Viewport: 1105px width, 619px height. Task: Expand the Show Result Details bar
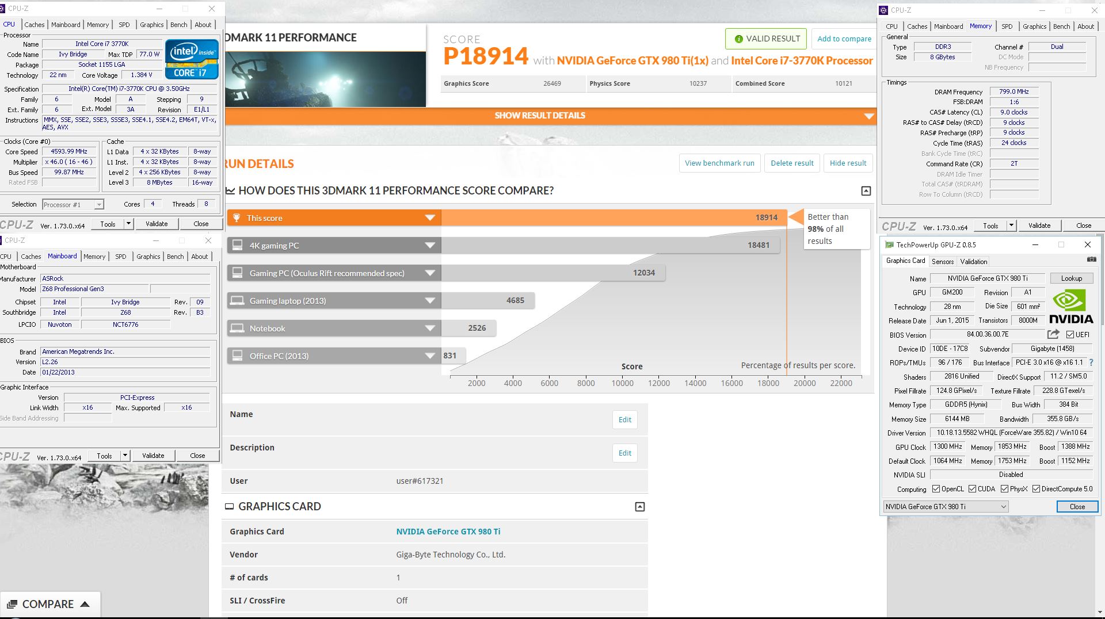pyautogui.click(x=550, y=116)
